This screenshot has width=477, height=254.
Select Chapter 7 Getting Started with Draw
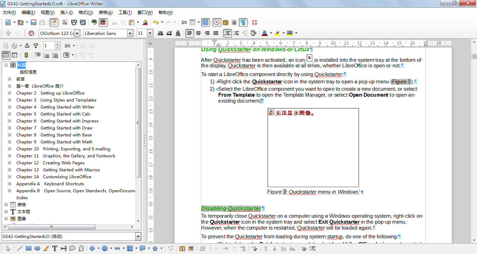click(x=54, y=128)
